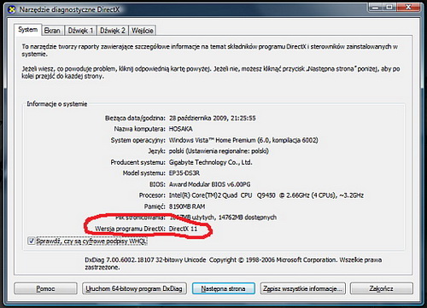
Task: Toggle the WHQL digital signatures checkbox
Action: [31, 241]
